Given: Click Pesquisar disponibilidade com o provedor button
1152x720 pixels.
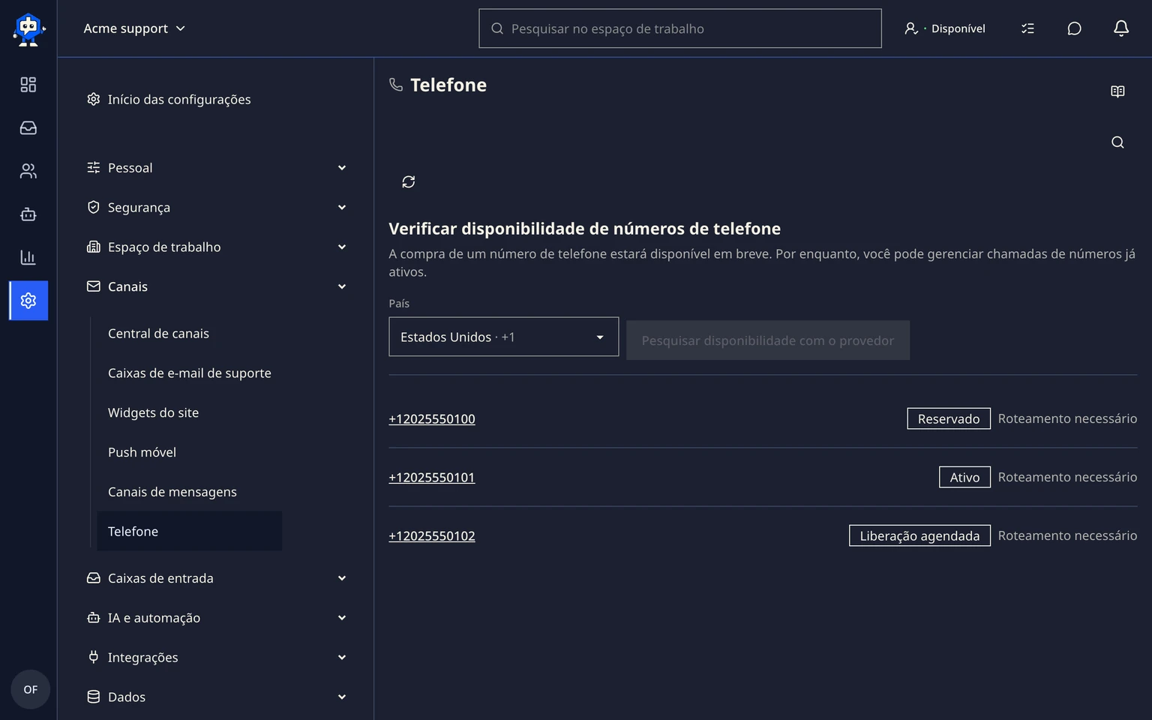Looking at the screenshot, I should click(768, 340).
